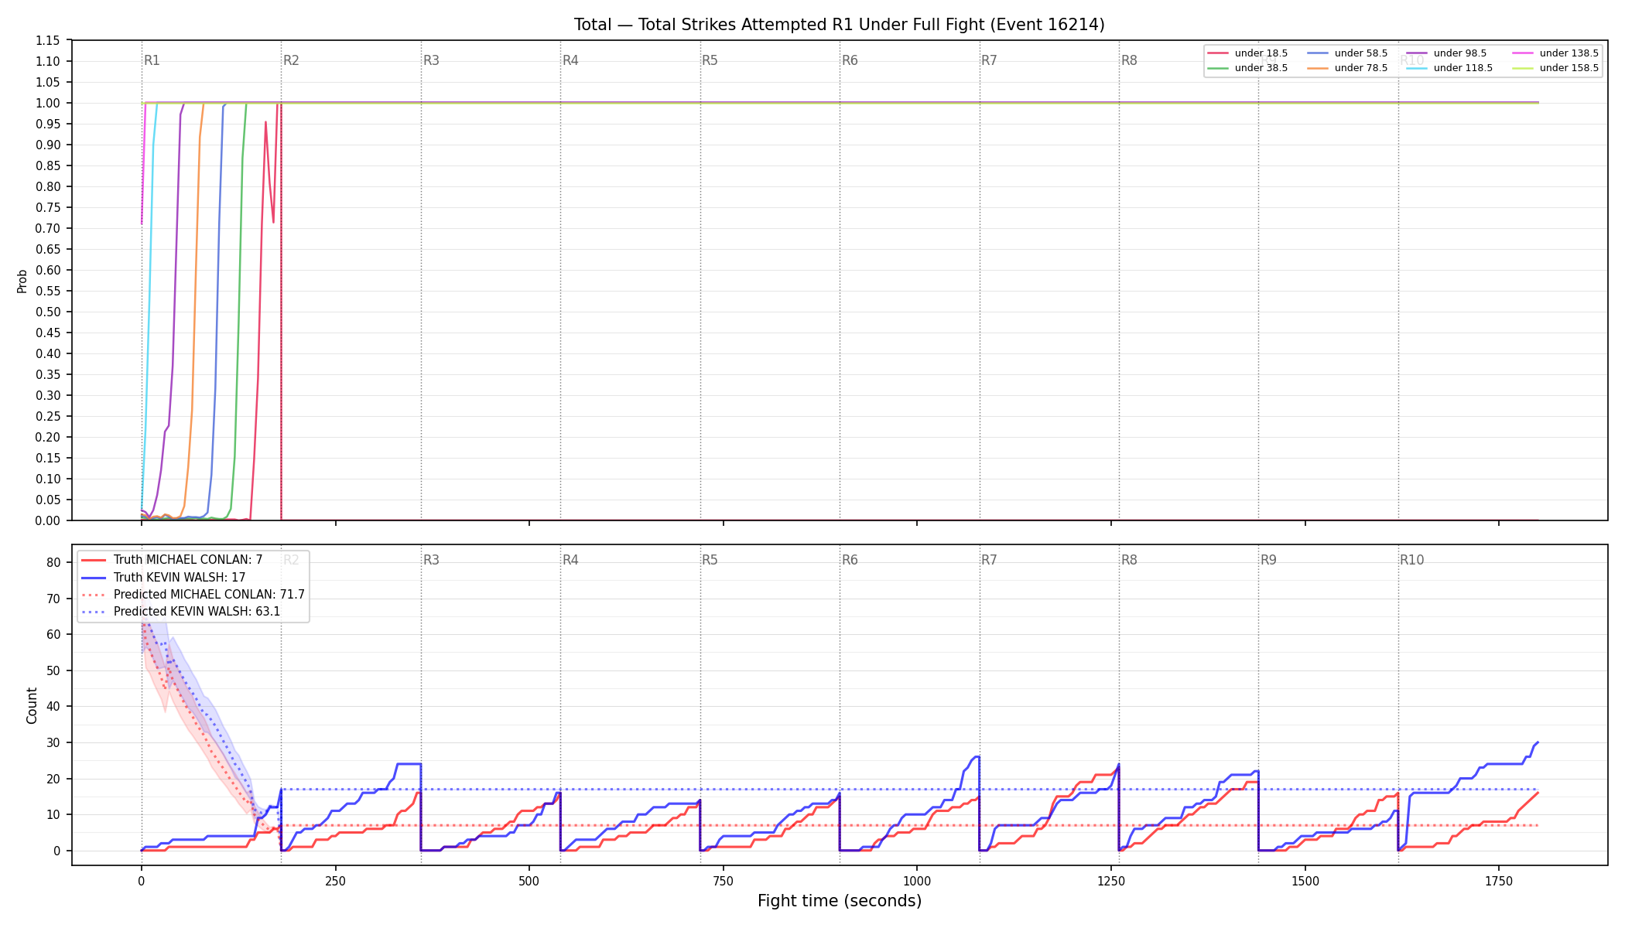
Task: Click the R10 round marker in the count chart
Action: point(1411,560)
